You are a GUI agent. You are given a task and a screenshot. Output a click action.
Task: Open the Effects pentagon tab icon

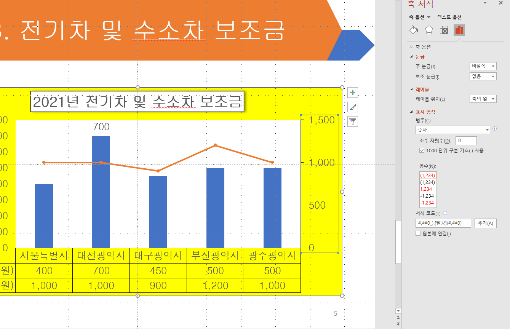coord(429,30)
